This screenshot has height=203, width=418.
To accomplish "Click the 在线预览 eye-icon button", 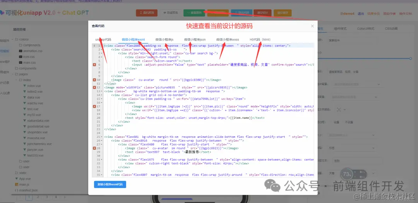I will pos(170,12).
